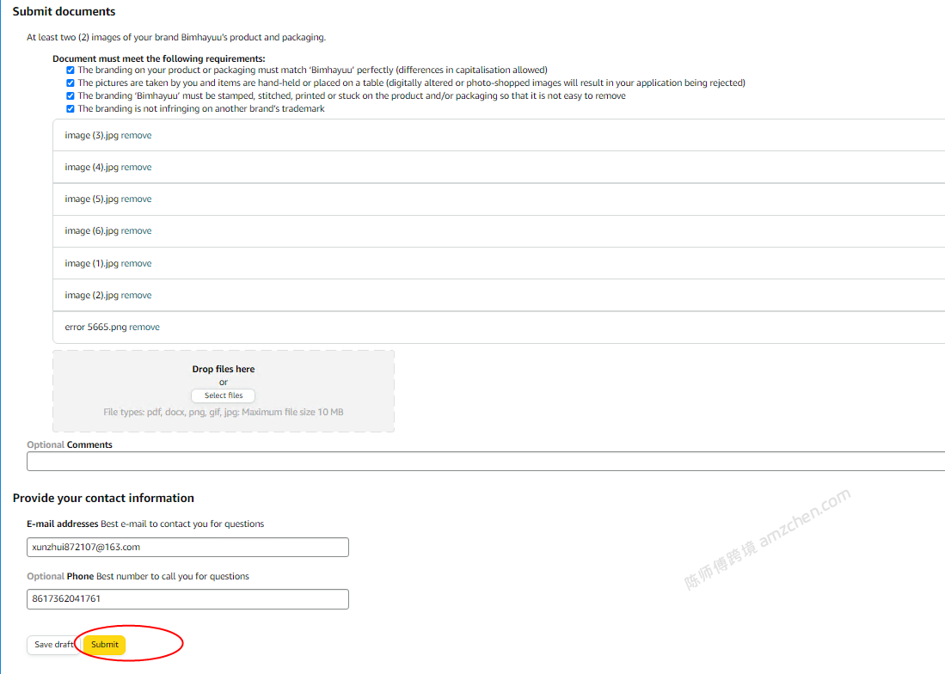Screen dimensions: 945x674
Task: Remove image (6).jpg from the uploads
Action: tap(136, 231)
